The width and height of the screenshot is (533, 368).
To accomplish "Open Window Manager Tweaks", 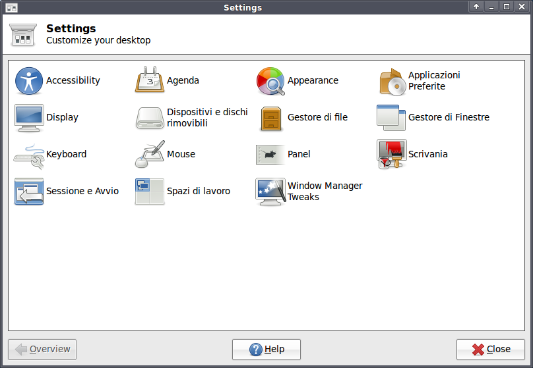I will 270,192.
